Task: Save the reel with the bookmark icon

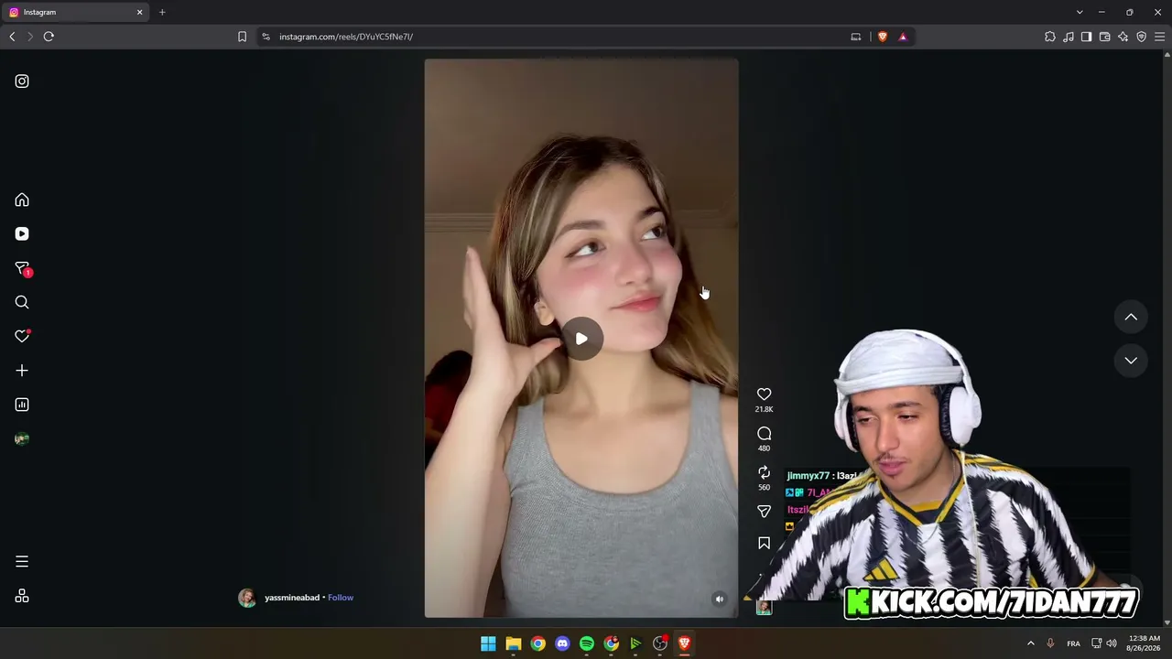Action: (x=764, y=544)
